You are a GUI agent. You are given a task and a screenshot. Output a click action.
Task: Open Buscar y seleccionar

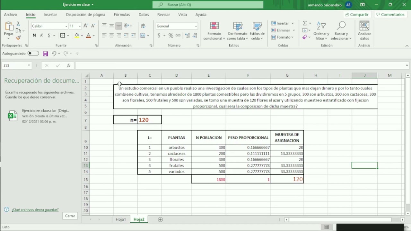click(x=341, y=31)
